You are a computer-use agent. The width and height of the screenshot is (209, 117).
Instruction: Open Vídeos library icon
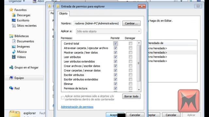[14, 57]
